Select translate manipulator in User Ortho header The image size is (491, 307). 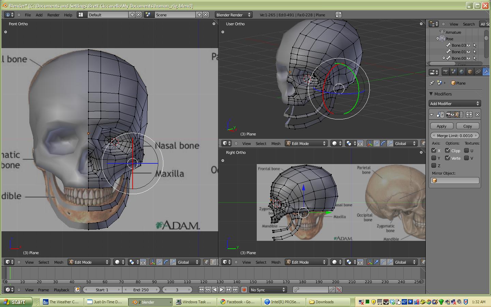[x=376, y=143]
